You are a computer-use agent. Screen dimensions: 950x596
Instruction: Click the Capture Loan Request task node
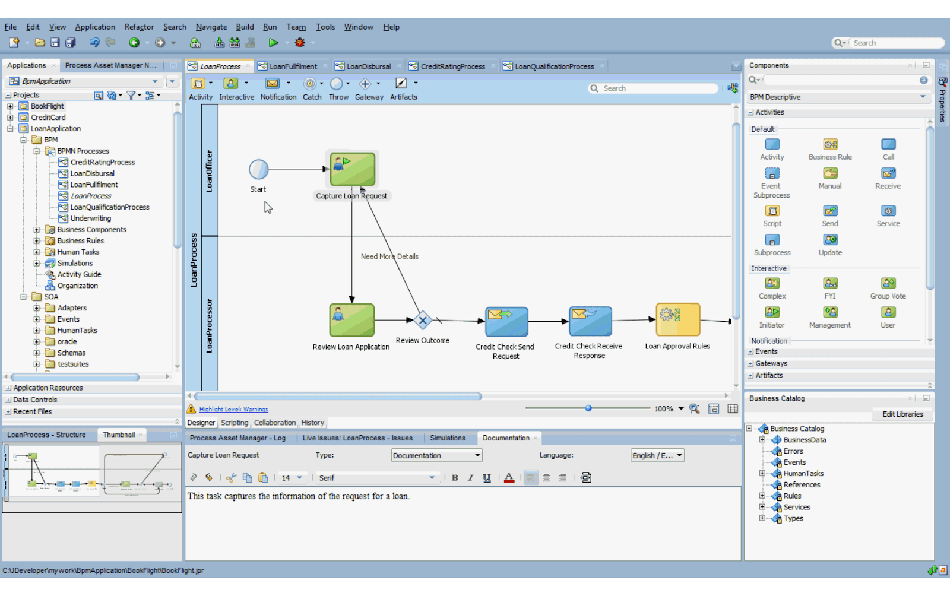353,169
